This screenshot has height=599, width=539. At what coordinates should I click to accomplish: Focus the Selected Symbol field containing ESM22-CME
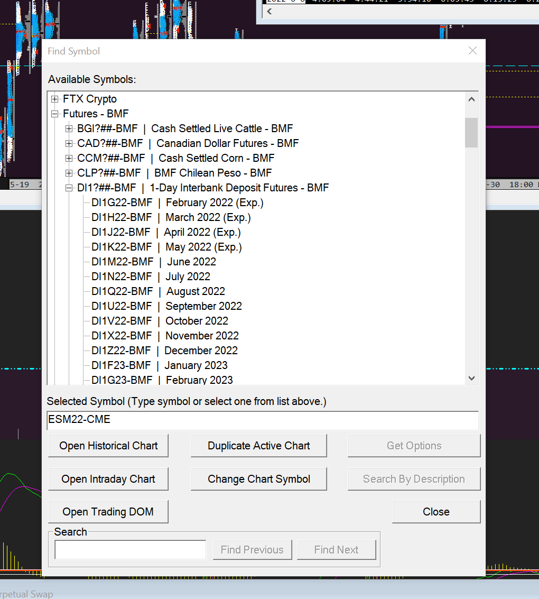[263, 420]
